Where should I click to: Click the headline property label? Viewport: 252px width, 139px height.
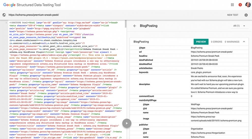coord(143,56)
